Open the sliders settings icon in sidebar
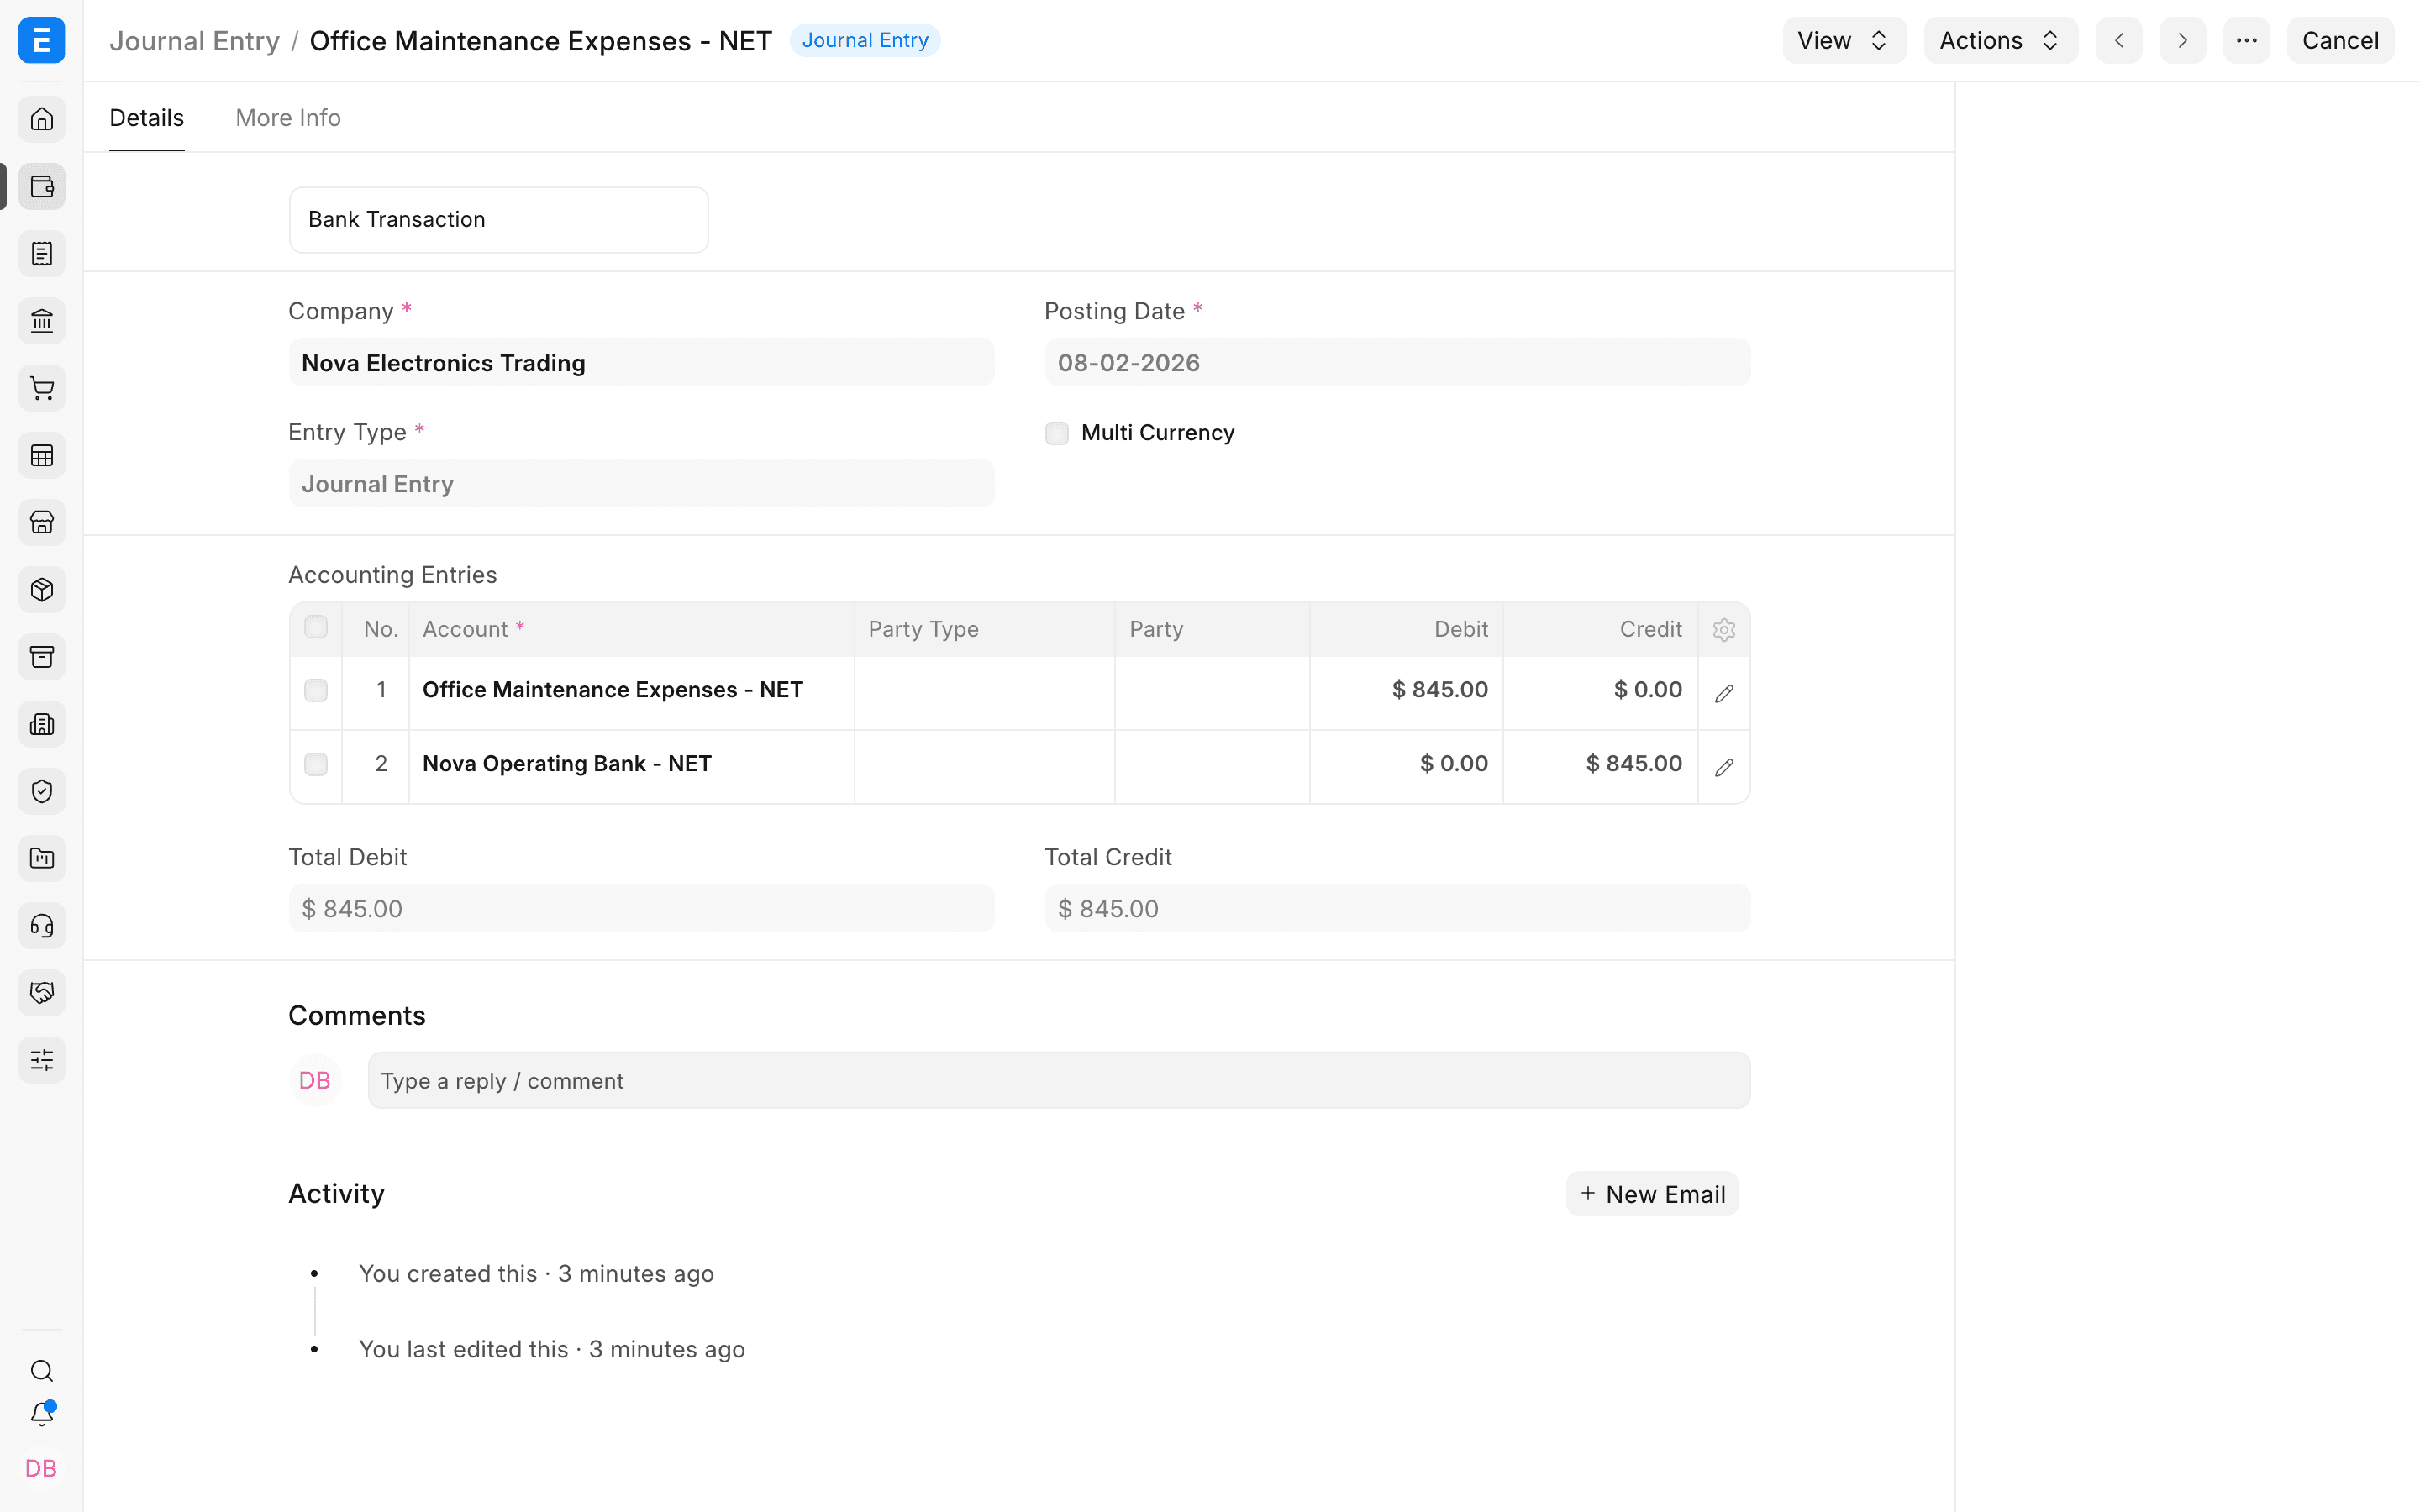Screen dimensions: 2420x1512 pyautogui.click(x=41, y=1060)
